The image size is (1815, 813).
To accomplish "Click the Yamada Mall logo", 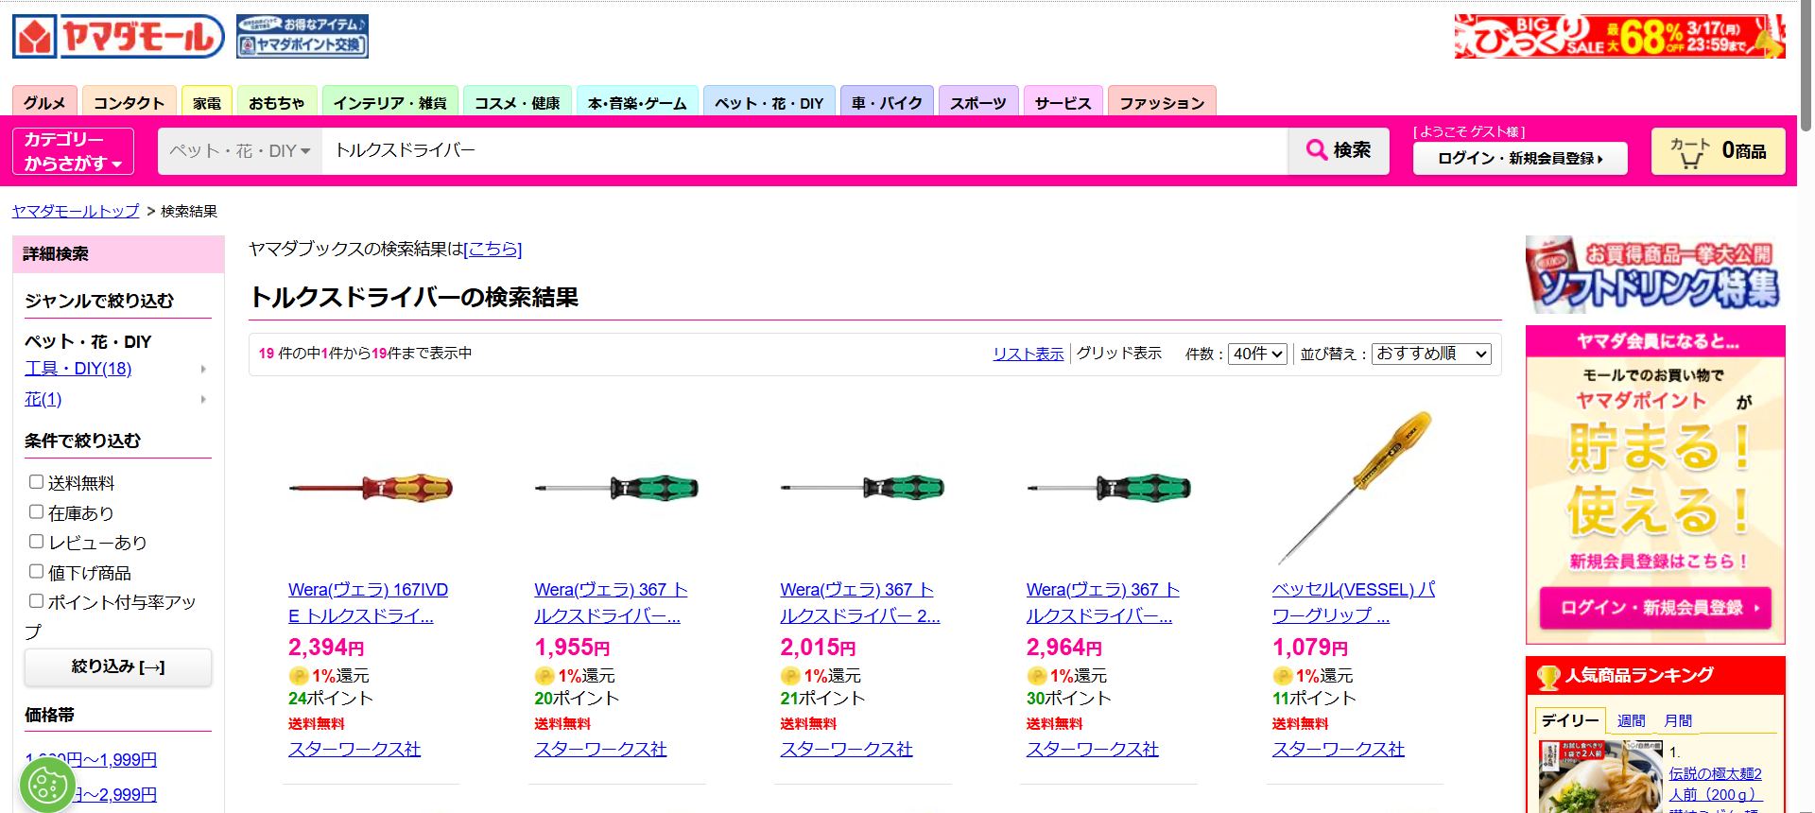I will (118, 37).
